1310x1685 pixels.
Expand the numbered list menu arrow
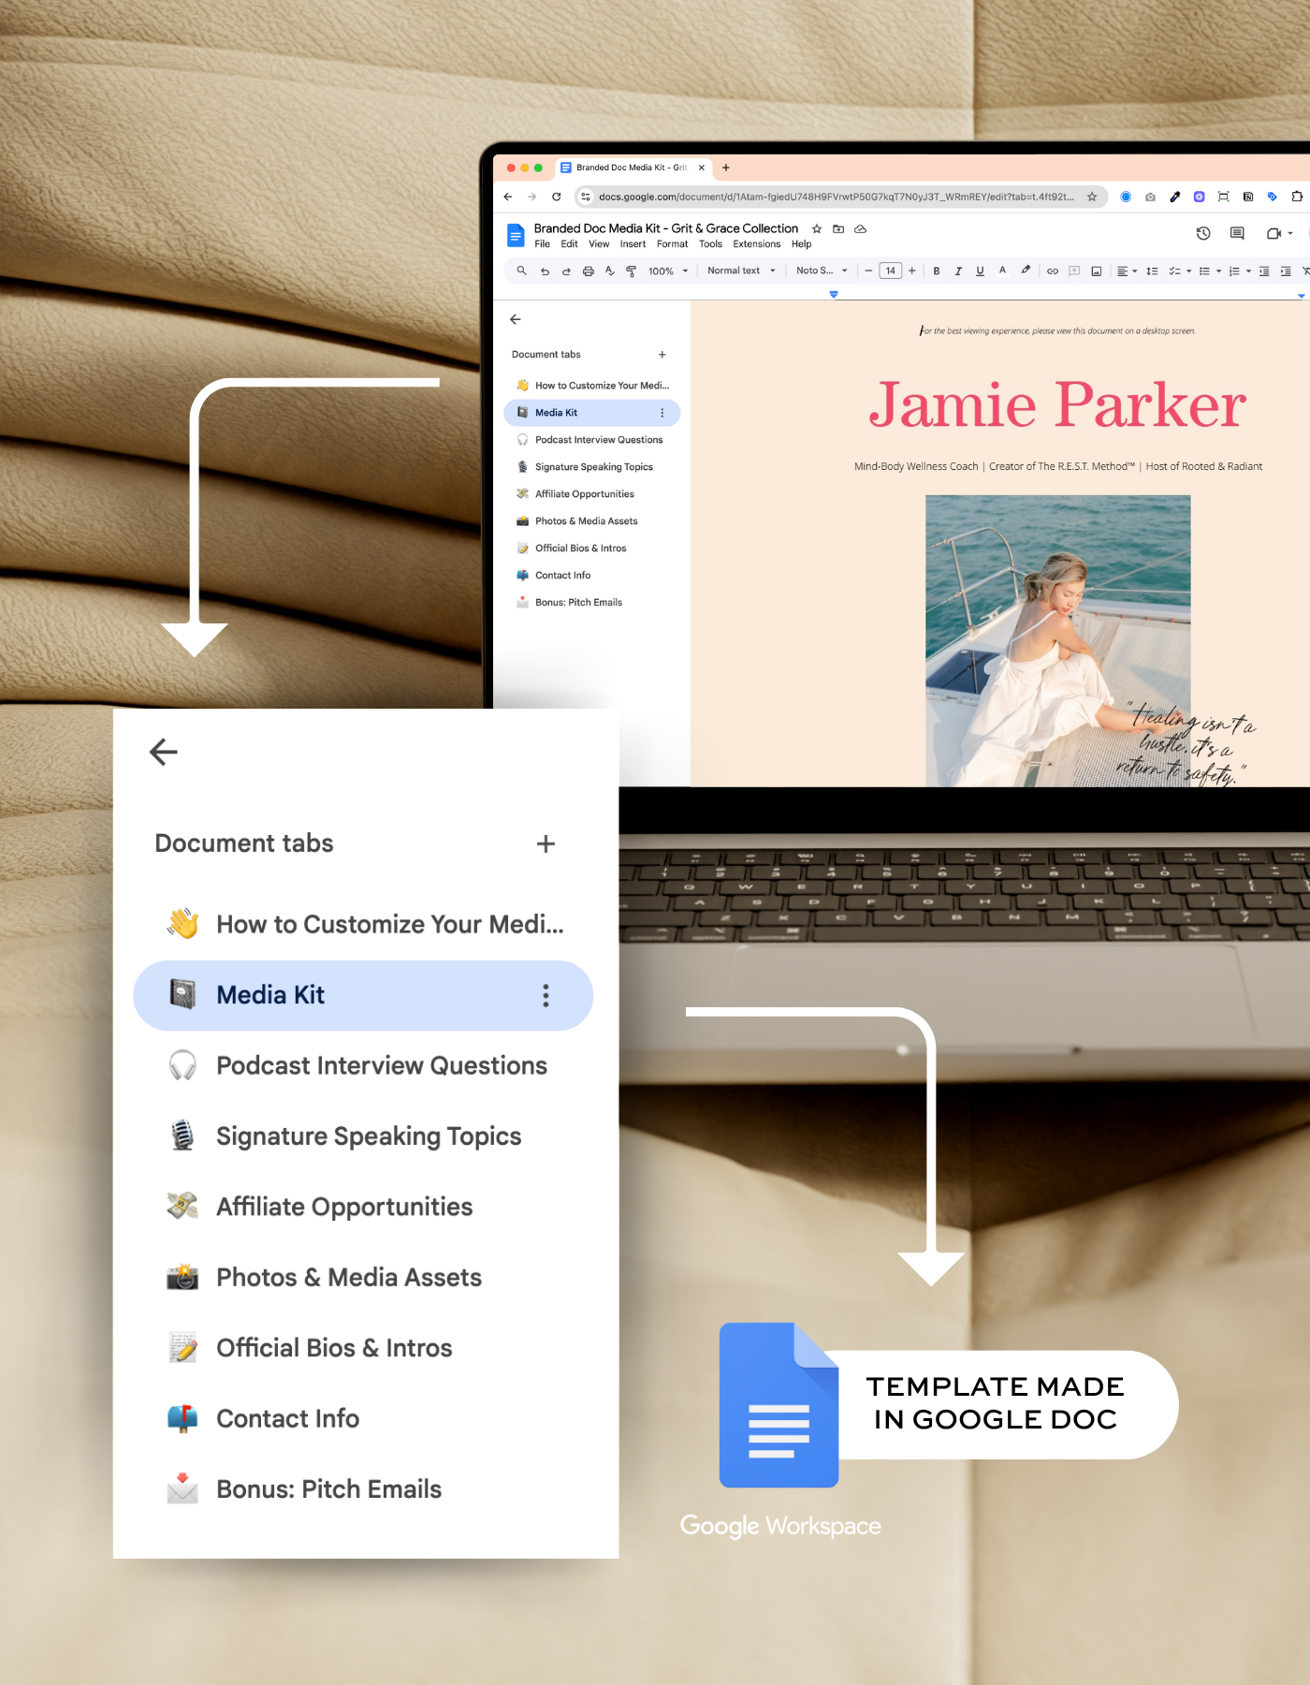1249,271
